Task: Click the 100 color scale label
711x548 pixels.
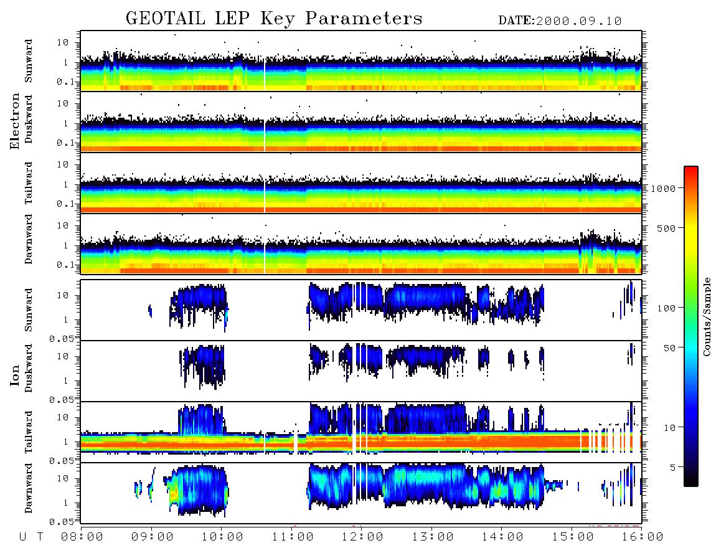Action: click(x=667, y=308)
